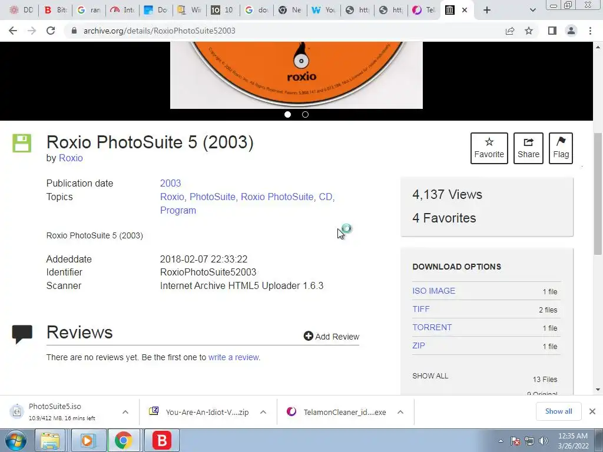Image resolution: width=603 pixels, height=452 pixels.
Task: Click the Favorite star button
Action: (x=489, y=148)
